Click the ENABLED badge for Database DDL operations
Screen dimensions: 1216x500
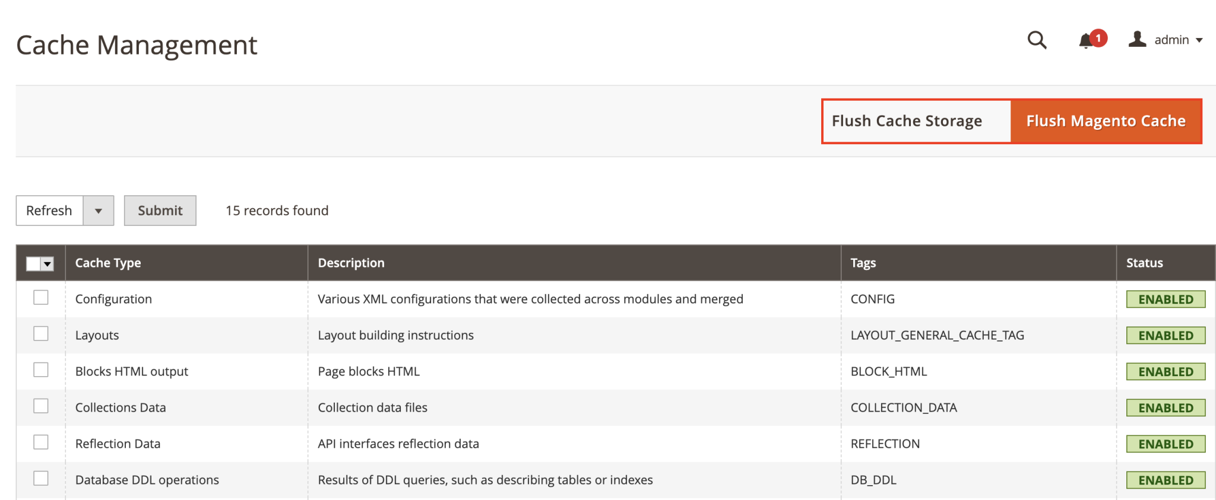click(x=1166, y=480)
